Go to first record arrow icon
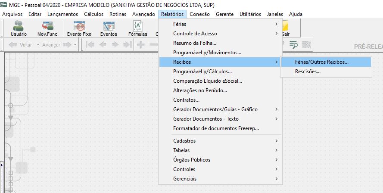 pos(90,44)
